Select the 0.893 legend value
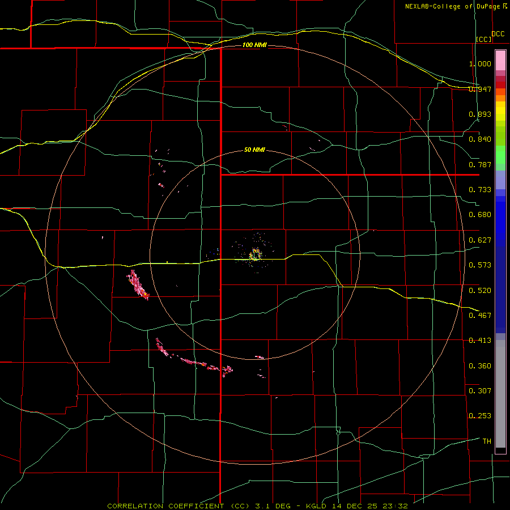Screen dimensions: 510x510 point(480,114)
